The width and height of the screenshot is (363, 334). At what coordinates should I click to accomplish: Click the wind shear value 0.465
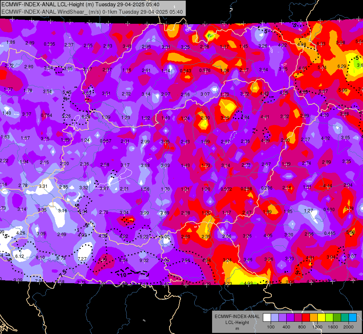(x=330, y=233)
